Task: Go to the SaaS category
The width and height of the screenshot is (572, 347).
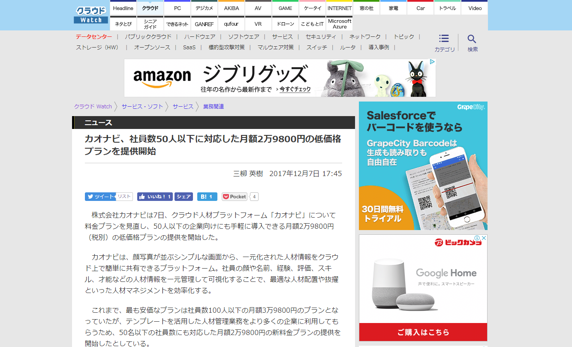Action: pyautogui.click(x=189, y=48)
